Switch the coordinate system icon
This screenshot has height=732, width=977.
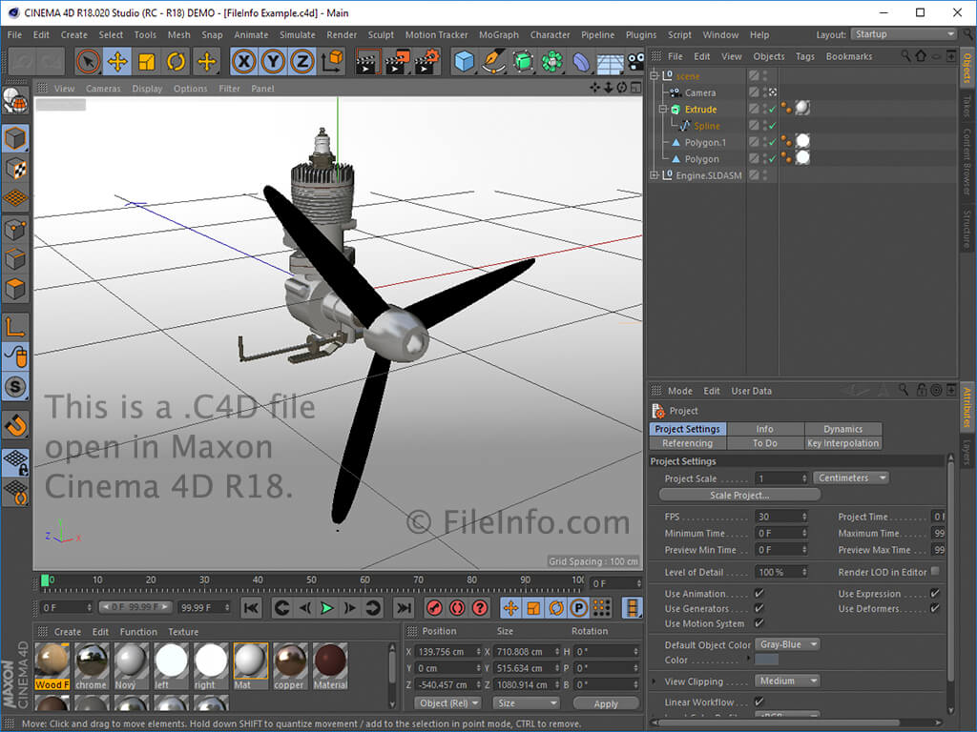332,62
